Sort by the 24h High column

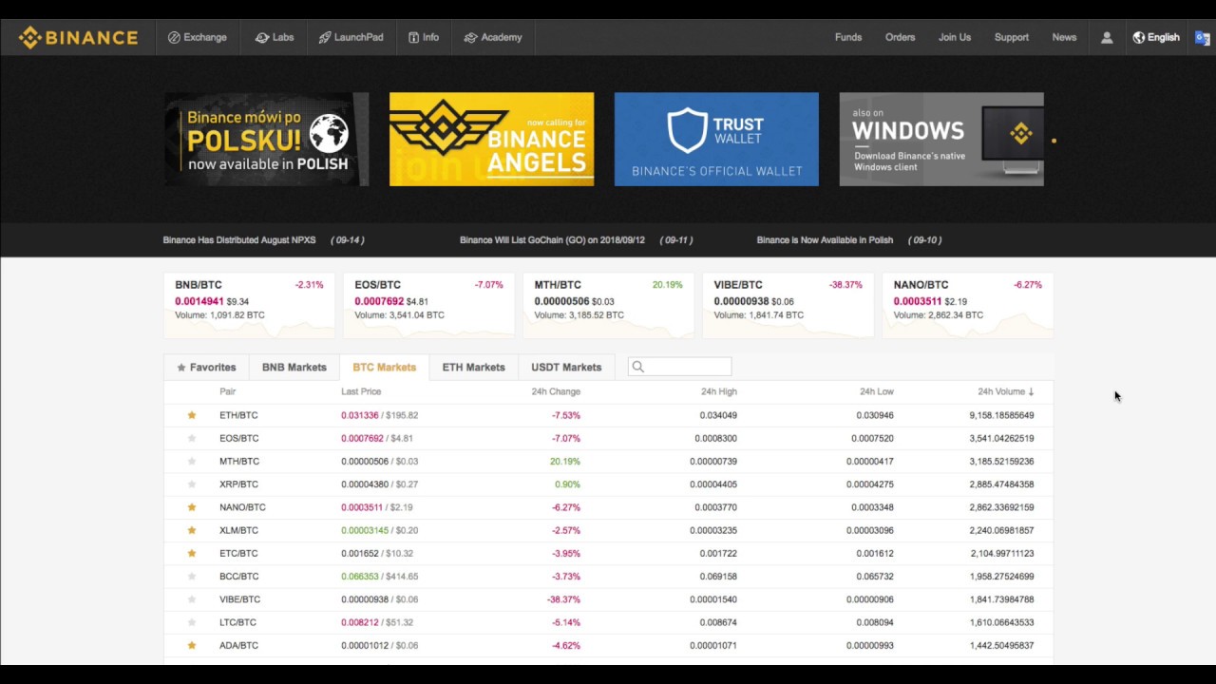(719, 391)
